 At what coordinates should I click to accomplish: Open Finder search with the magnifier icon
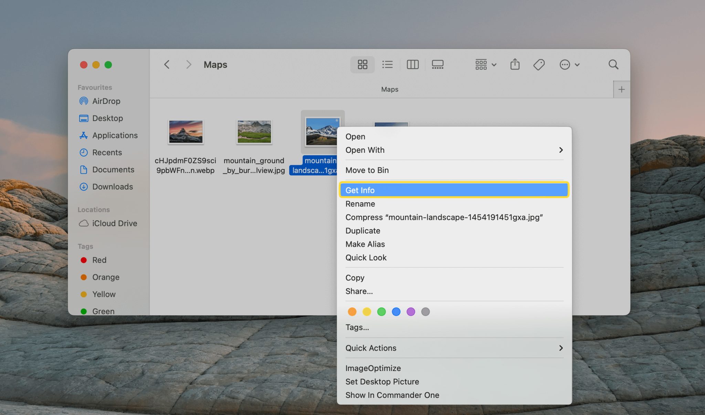point(613,64)
